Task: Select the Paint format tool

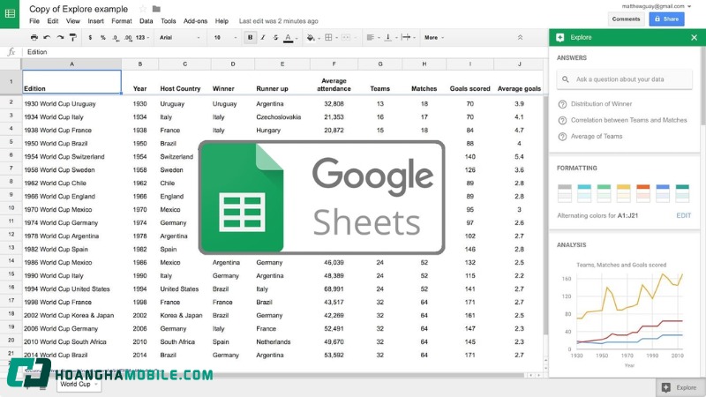Action: [x=73, y=37]
